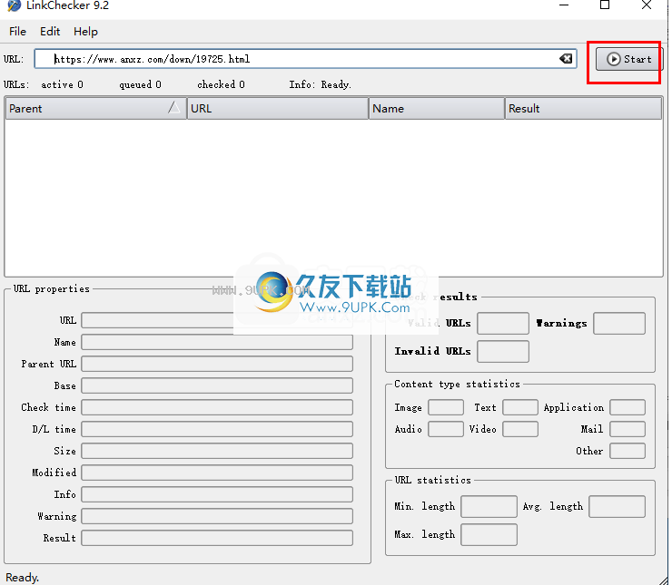Open the Help menu
This screenshot has width=672, height=585.
coord(85,32)
